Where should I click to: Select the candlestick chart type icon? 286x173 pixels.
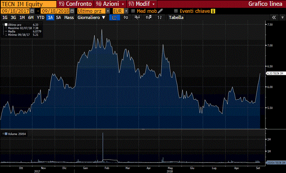[x=126, y=17]
